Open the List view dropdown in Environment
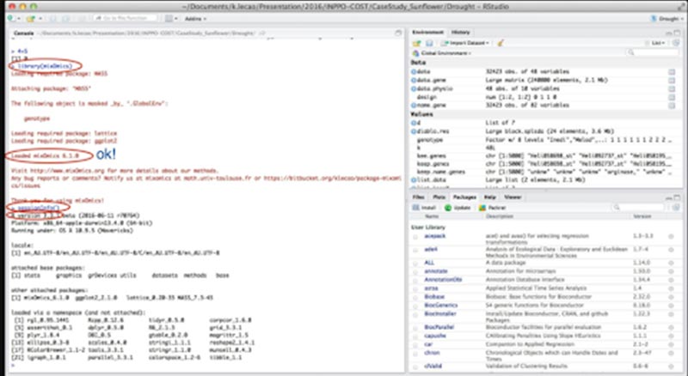The width and height of the screenshot is (688, 376). 658,43
